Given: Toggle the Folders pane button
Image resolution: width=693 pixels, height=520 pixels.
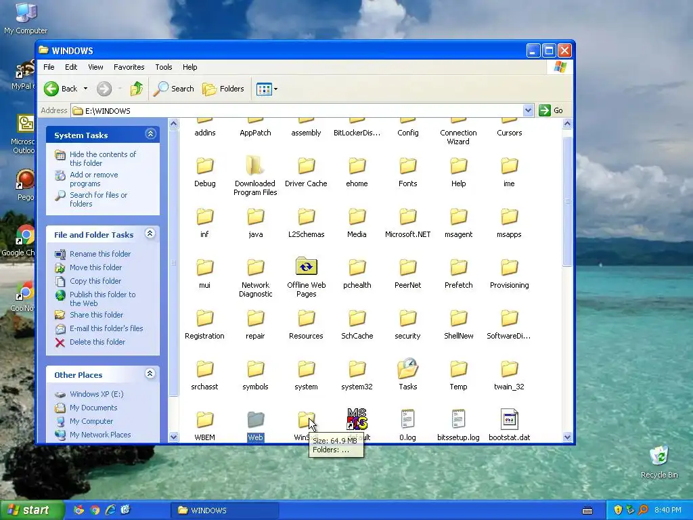Looking at the screenshot, I should coord(223,89).
